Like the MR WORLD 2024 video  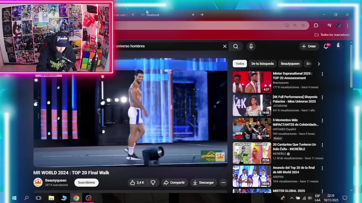click(x=137, y=183)
